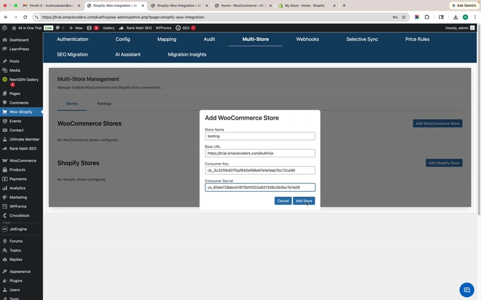Viewport: 481px width, 300px height.
Task: Click into the Consumer Key field
Action: (x=260, y=170)
